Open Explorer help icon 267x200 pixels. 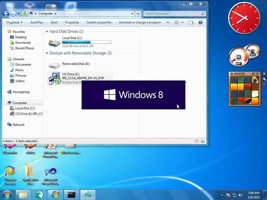point(201,22)
